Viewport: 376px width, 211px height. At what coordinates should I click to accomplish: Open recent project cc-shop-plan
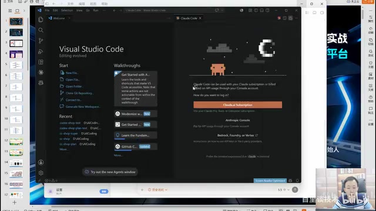tap(68, 144)
